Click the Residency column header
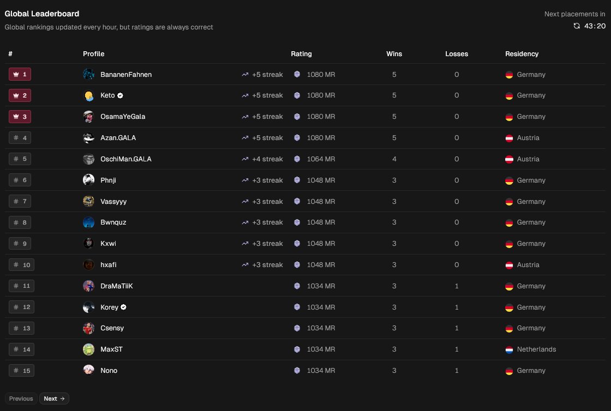Image resolution: width=611 pixels, height=411 pixels. (x=522, y=54)
